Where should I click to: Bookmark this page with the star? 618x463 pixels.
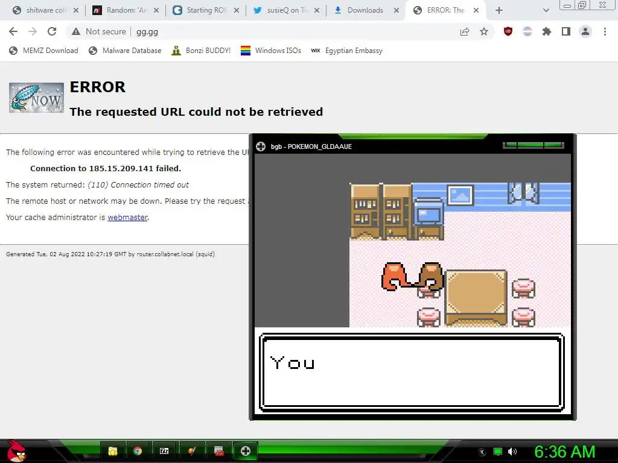coord(484,31)
